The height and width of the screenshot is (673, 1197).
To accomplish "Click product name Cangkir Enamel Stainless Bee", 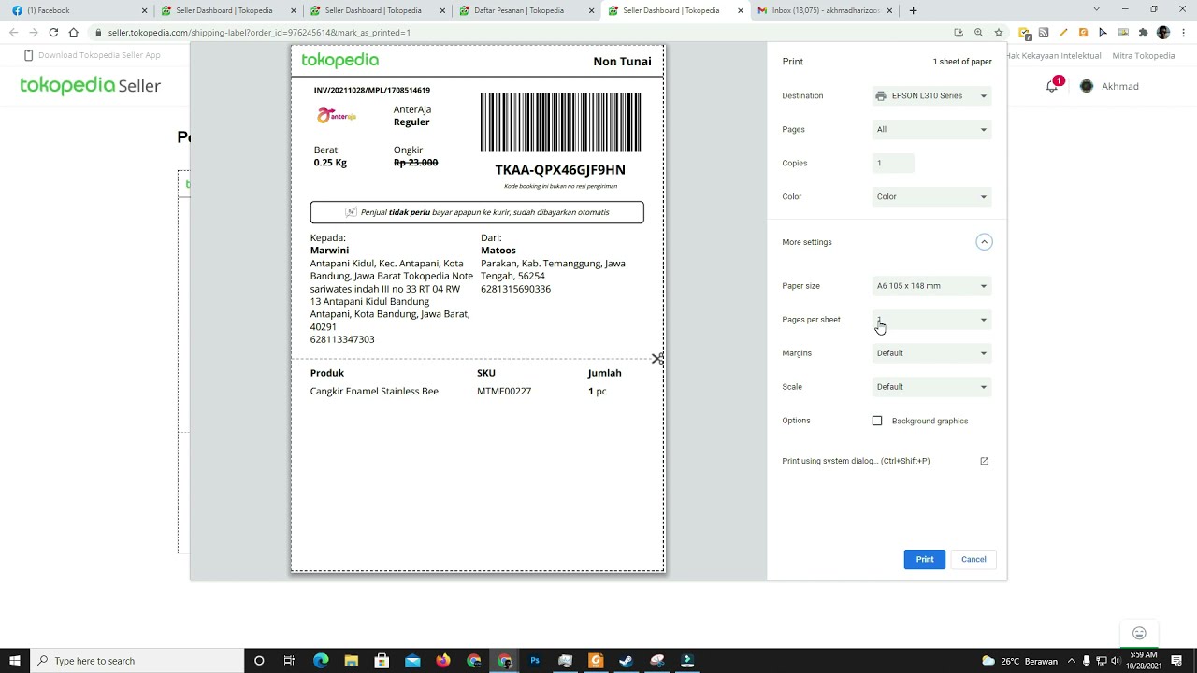I will click(374, 391).
